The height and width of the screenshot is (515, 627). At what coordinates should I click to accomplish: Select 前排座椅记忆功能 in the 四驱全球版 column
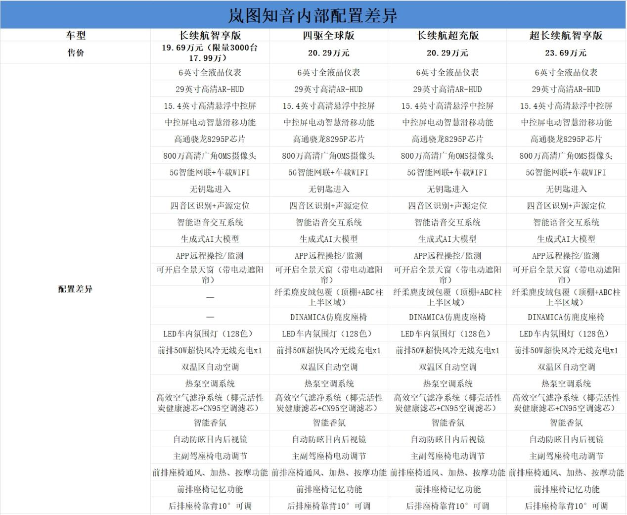point(328,489)
